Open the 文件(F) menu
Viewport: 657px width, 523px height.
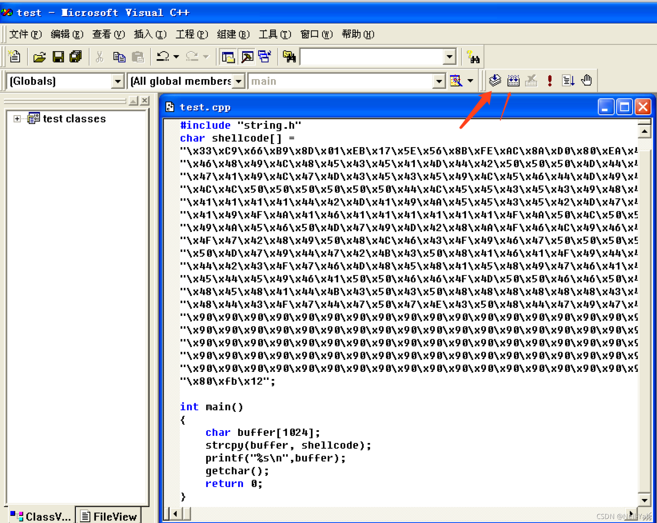[x=25, y=35]
